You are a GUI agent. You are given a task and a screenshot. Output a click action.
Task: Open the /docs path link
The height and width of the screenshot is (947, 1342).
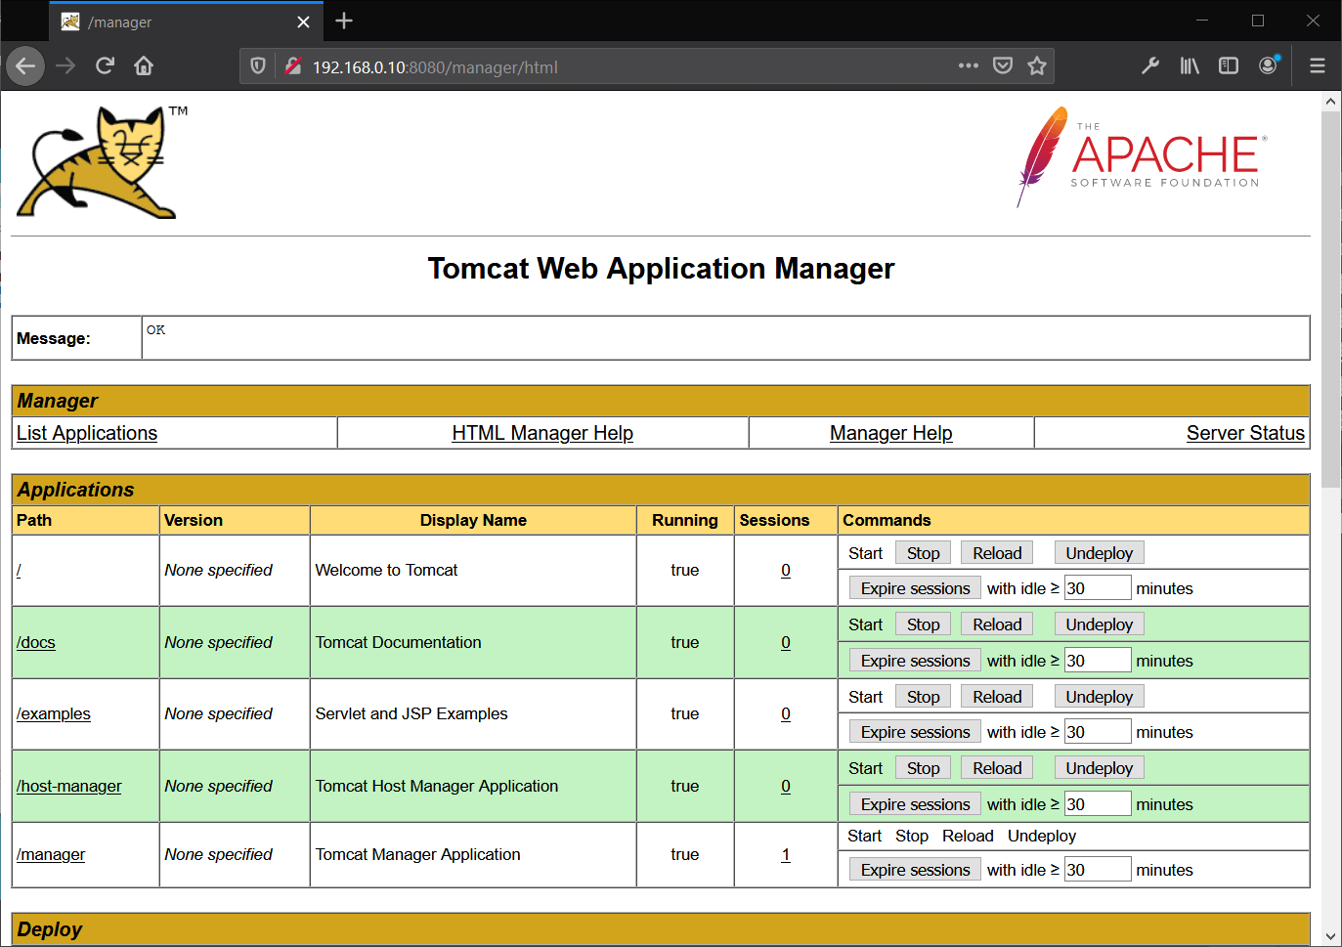coord(36,642)
